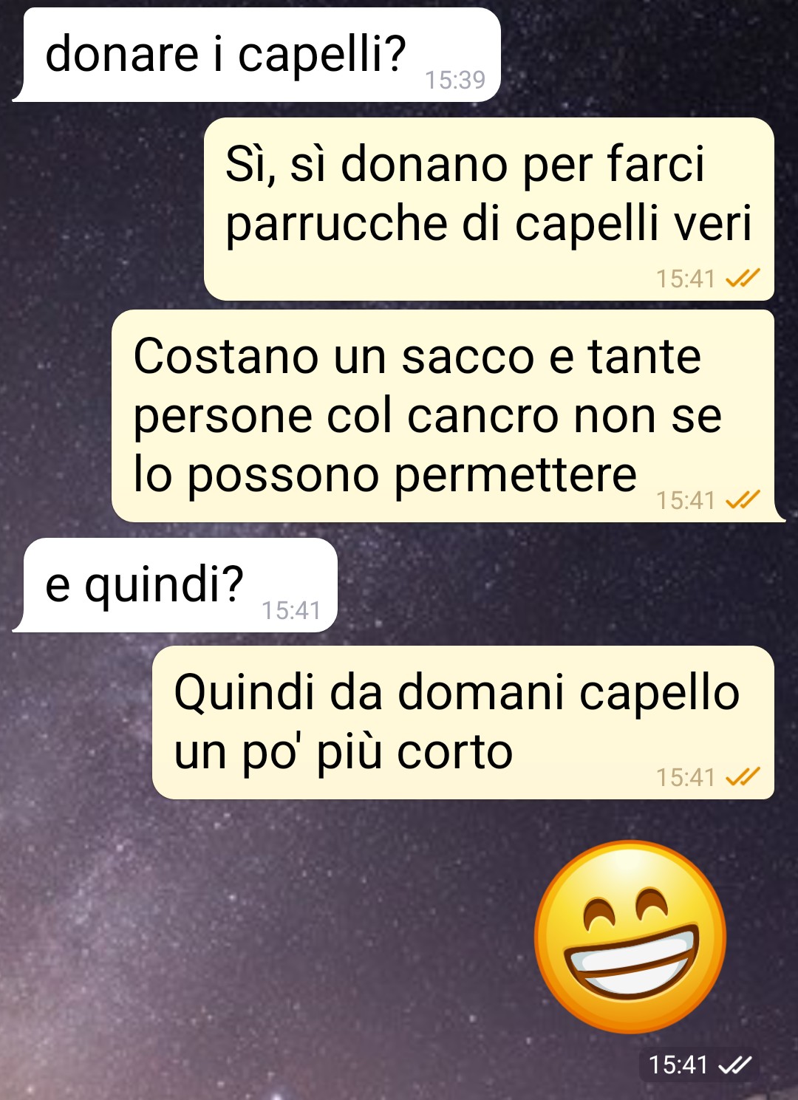
Task: Click the 15:41 timestamp beside 'e quindi?'
Action: click(x=291, y=610)
